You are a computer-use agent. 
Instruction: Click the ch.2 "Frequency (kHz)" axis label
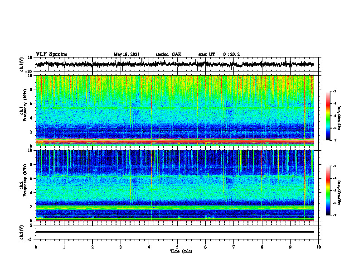tap(25, 180)
